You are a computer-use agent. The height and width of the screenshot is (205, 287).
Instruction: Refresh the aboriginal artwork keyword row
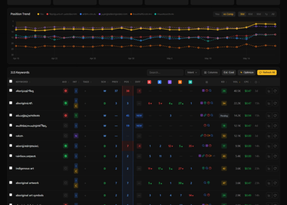click(x=275, y=183)
